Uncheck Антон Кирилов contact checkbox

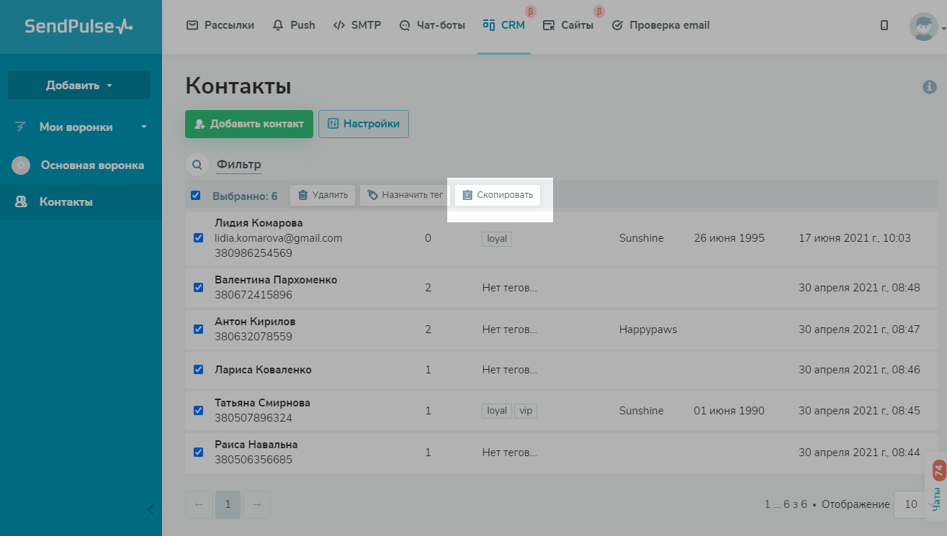(x=198, y=329)
